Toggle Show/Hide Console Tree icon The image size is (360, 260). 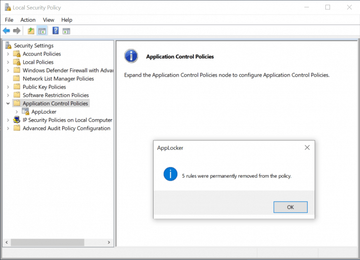click(42, 31)
